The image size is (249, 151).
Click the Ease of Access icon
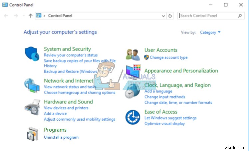pyautogui.click(x=132, y=117)
